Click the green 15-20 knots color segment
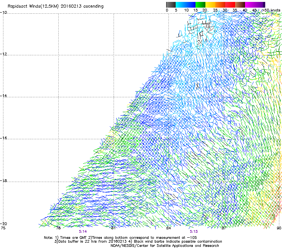 click(200, 5)
